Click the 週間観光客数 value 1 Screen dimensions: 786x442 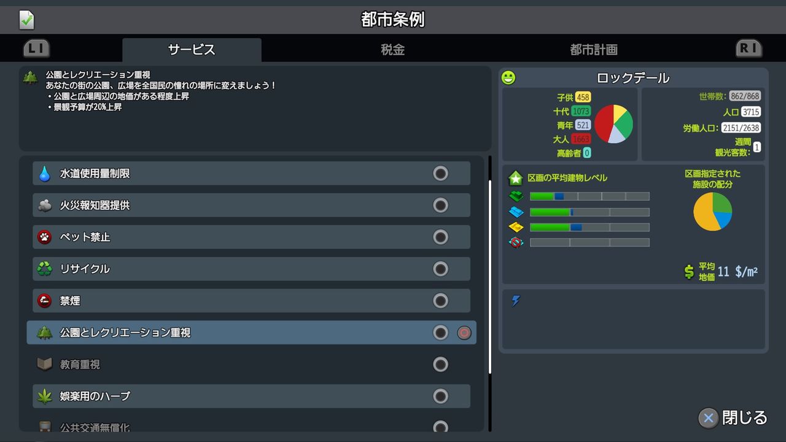[x=757, y=147]
